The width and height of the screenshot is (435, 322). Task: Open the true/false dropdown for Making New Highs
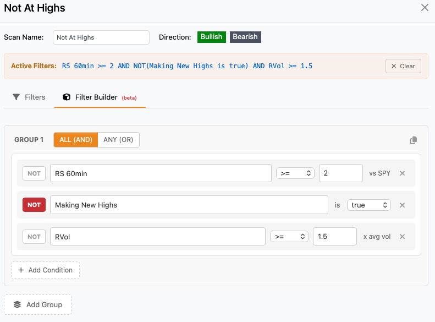[x=368, y=205]
